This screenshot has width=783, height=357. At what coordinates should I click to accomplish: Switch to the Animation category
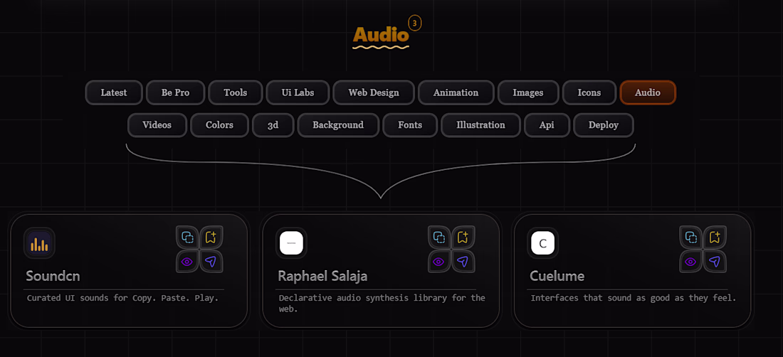pyautogui.click(x=456, y=92)
